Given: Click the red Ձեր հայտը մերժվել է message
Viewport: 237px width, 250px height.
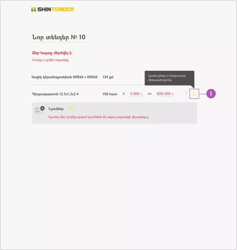Looking at the screenshot, I should click(52, 53).
